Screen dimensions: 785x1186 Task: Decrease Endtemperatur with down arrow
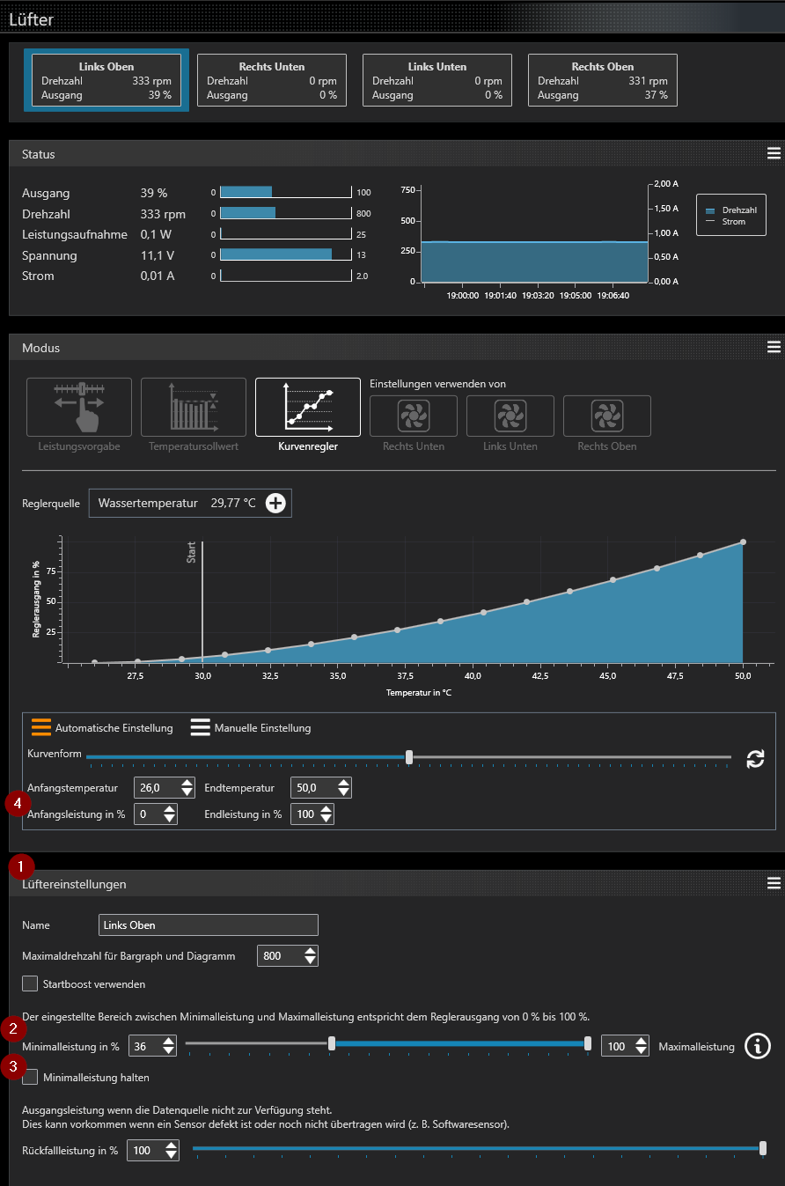point(343,793)
